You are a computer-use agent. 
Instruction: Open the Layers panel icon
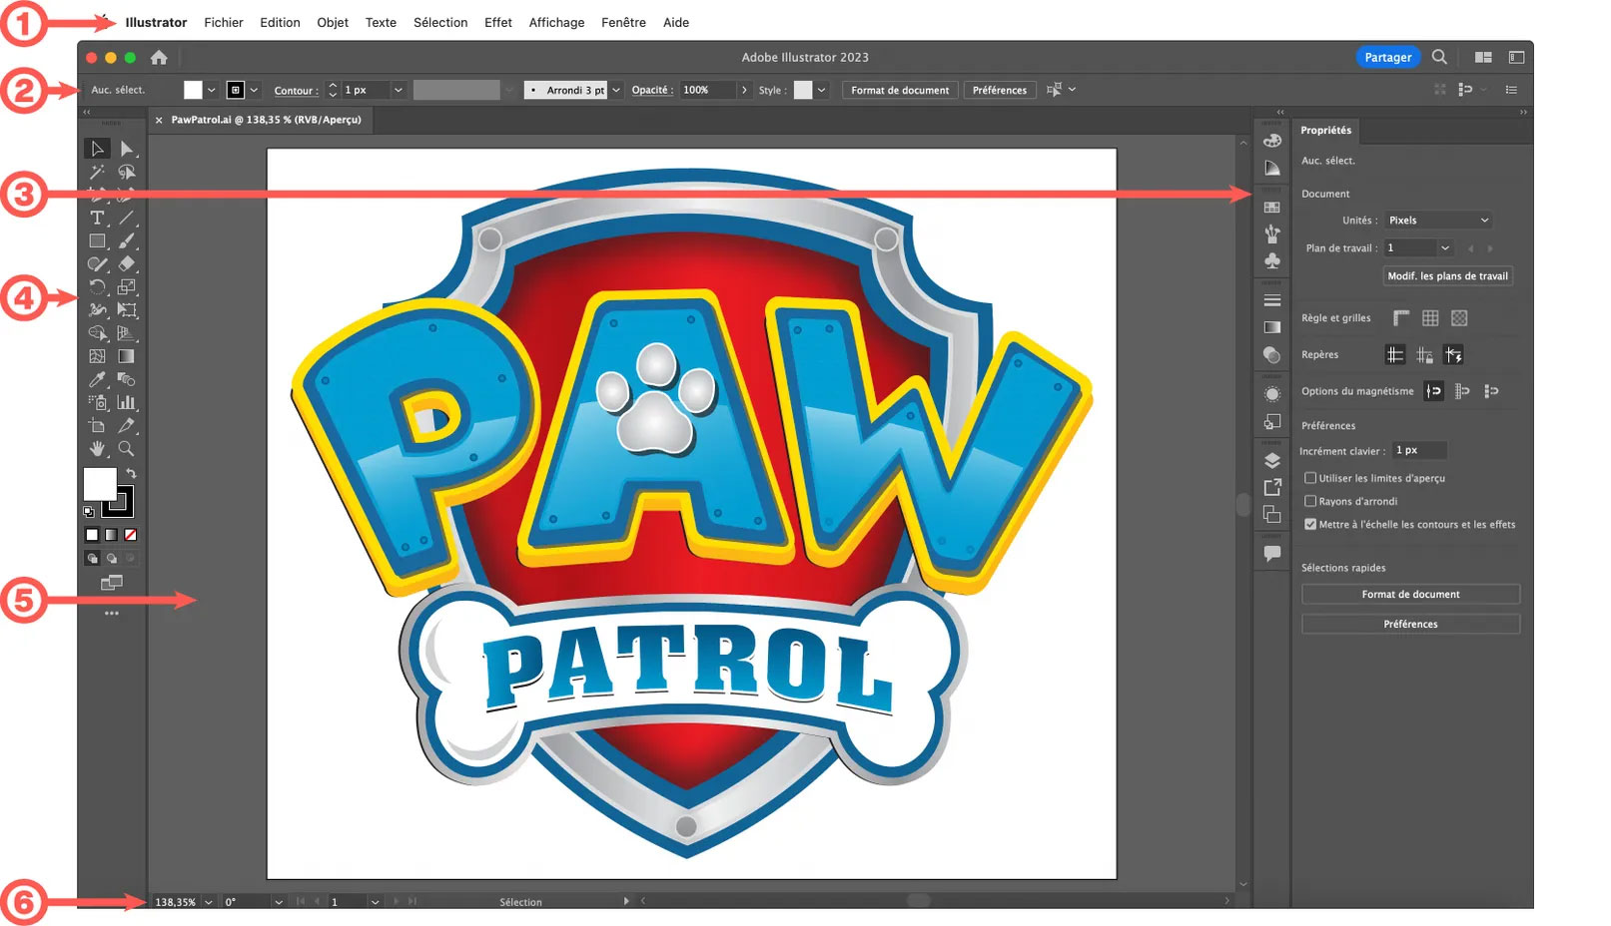[1272, 461]
